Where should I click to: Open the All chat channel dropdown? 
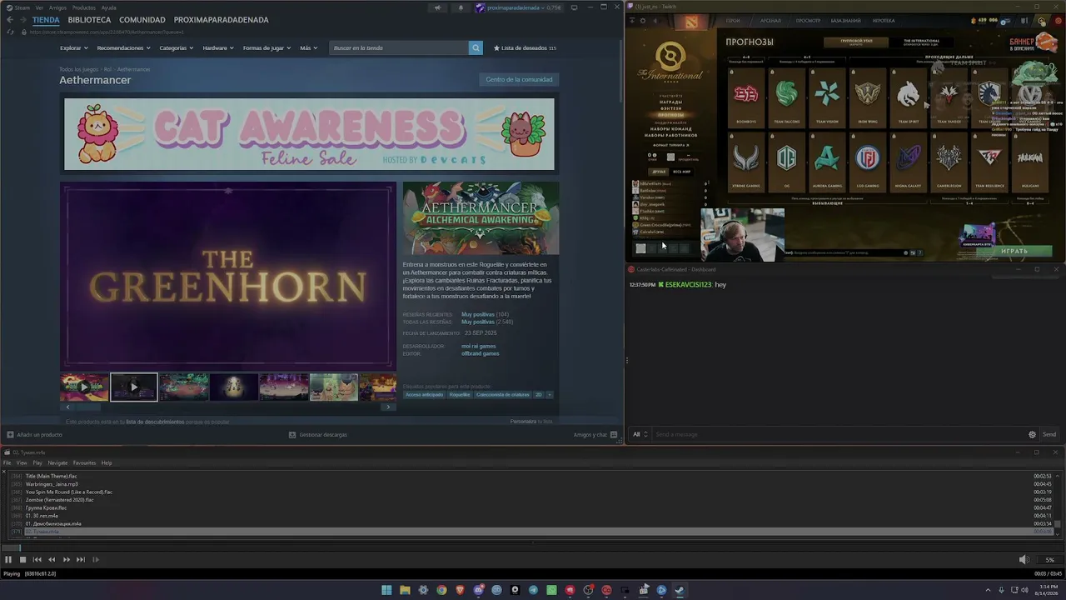click(x=640, y=434)
